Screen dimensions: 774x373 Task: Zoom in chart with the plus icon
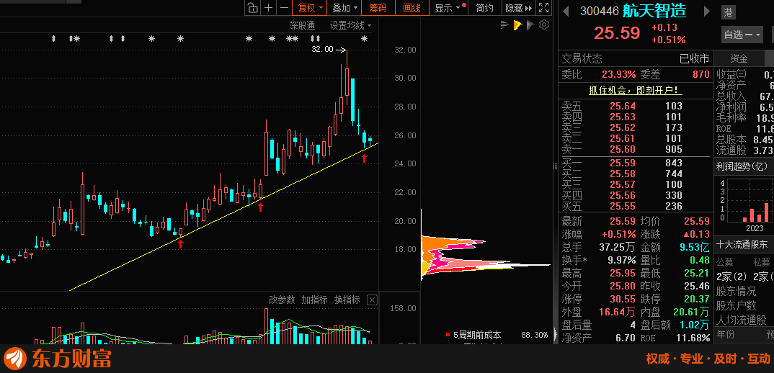click(268, 7)
